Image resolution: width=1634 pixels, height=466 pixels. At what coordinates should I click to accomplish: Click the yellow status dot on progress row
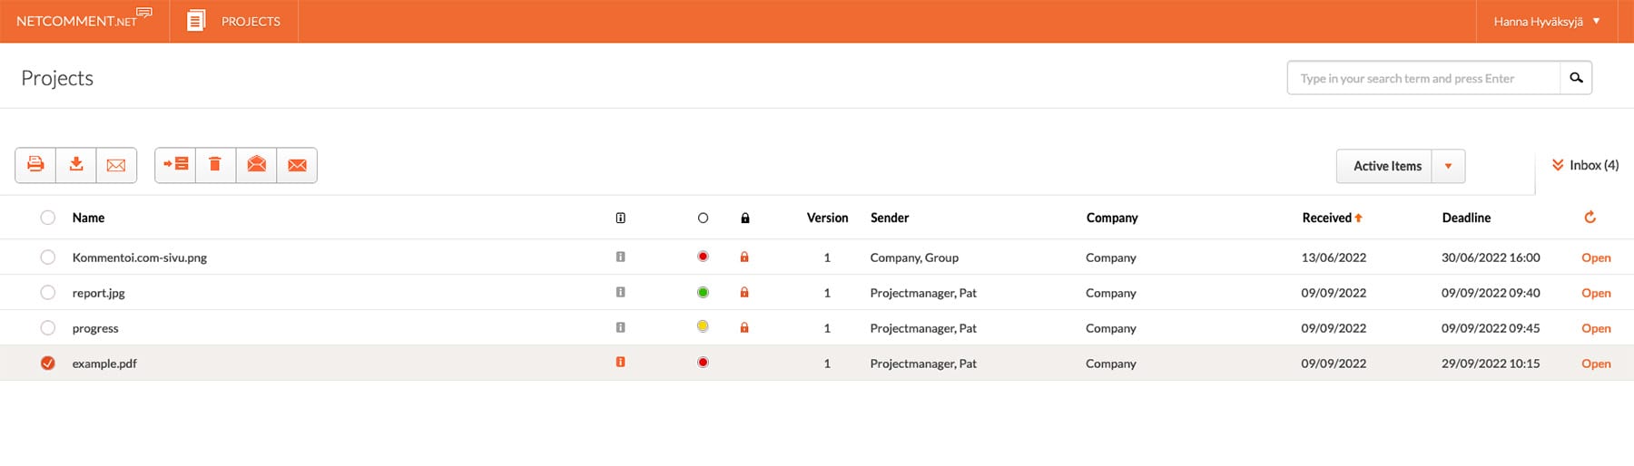click(703, 327)
